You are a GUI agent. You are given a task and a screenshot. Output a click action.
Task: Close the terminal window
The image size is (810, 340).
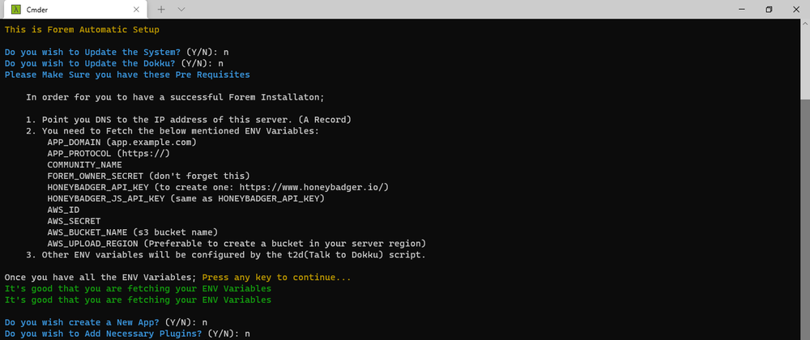(796, 9)
